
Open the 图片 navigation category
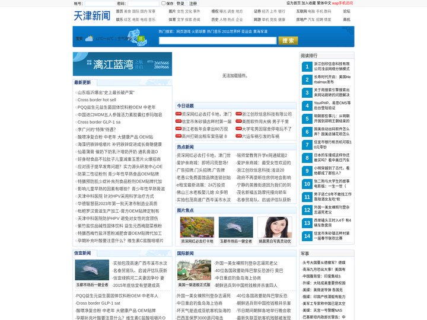click(172, 11)
